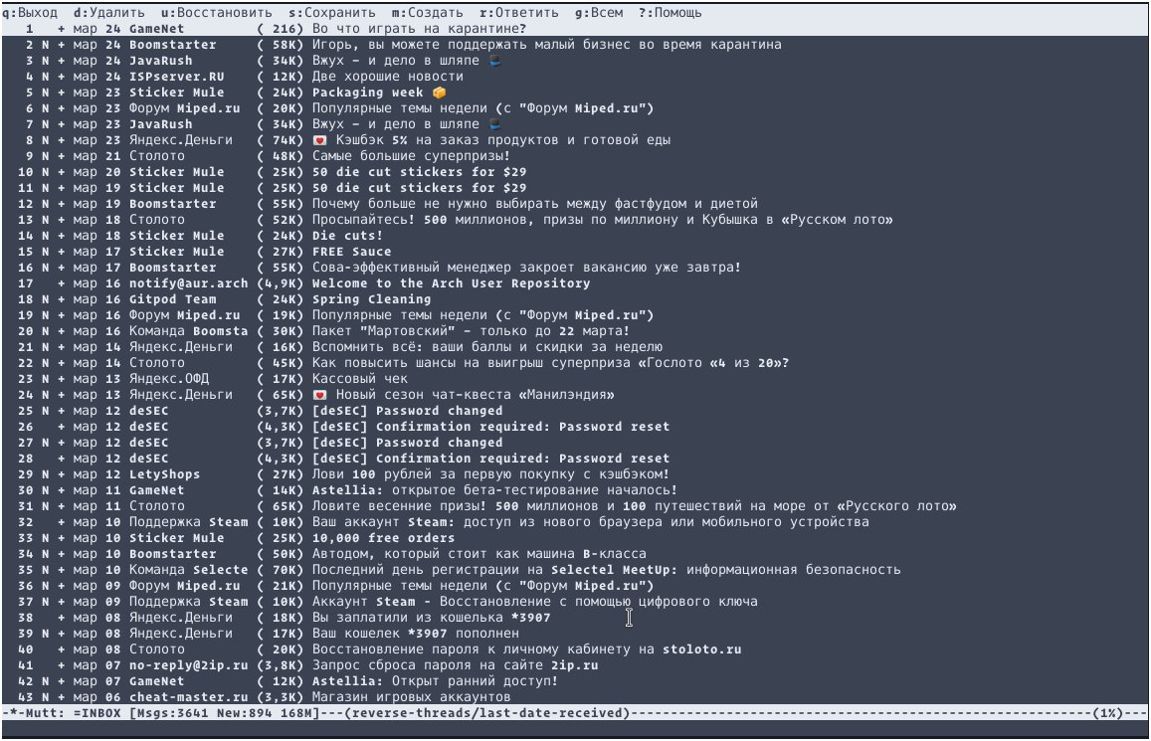This screenshot has width=1151, height=741.
Task: Select message 19 "Популярные темы недели"
Action: 575,314
